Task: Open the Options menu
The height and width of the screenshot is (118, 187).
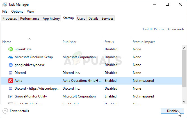Action: coord(17,12)
